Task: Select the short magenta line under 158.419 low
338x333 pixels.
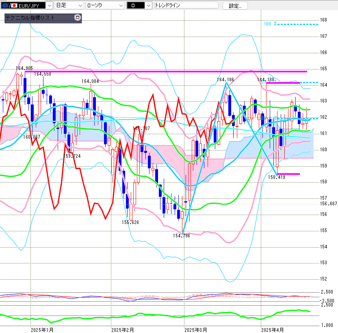Action: [288, 174]
